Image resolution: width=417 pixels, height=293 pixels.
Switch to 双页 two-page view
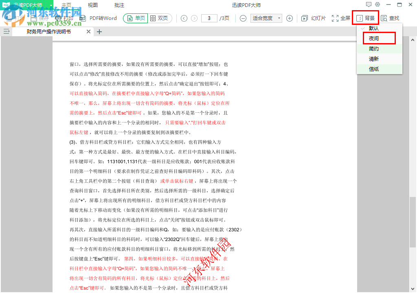(160, 18)
